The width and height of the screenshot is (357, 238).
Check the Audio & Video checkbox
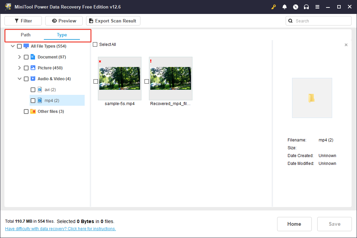26,79
